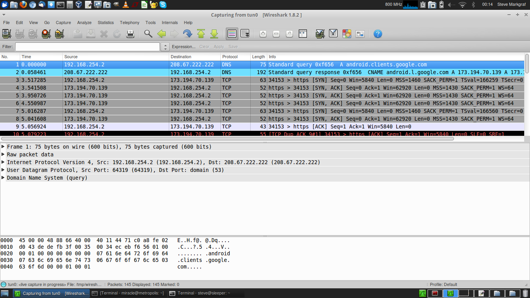
Task: Click the go to packet number icon
Action: [x=187, y=34]
